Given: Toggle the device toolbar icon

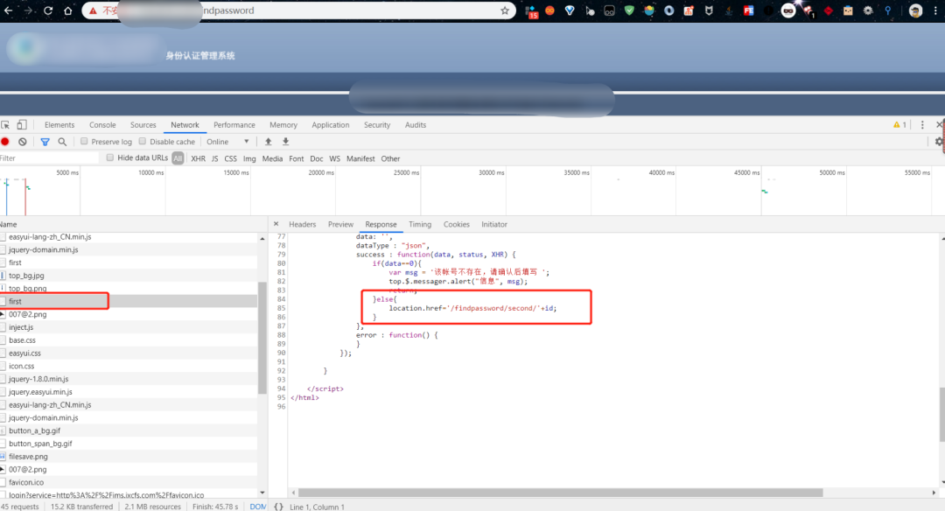Looking at the screenshot, I should tap(22, 125).
